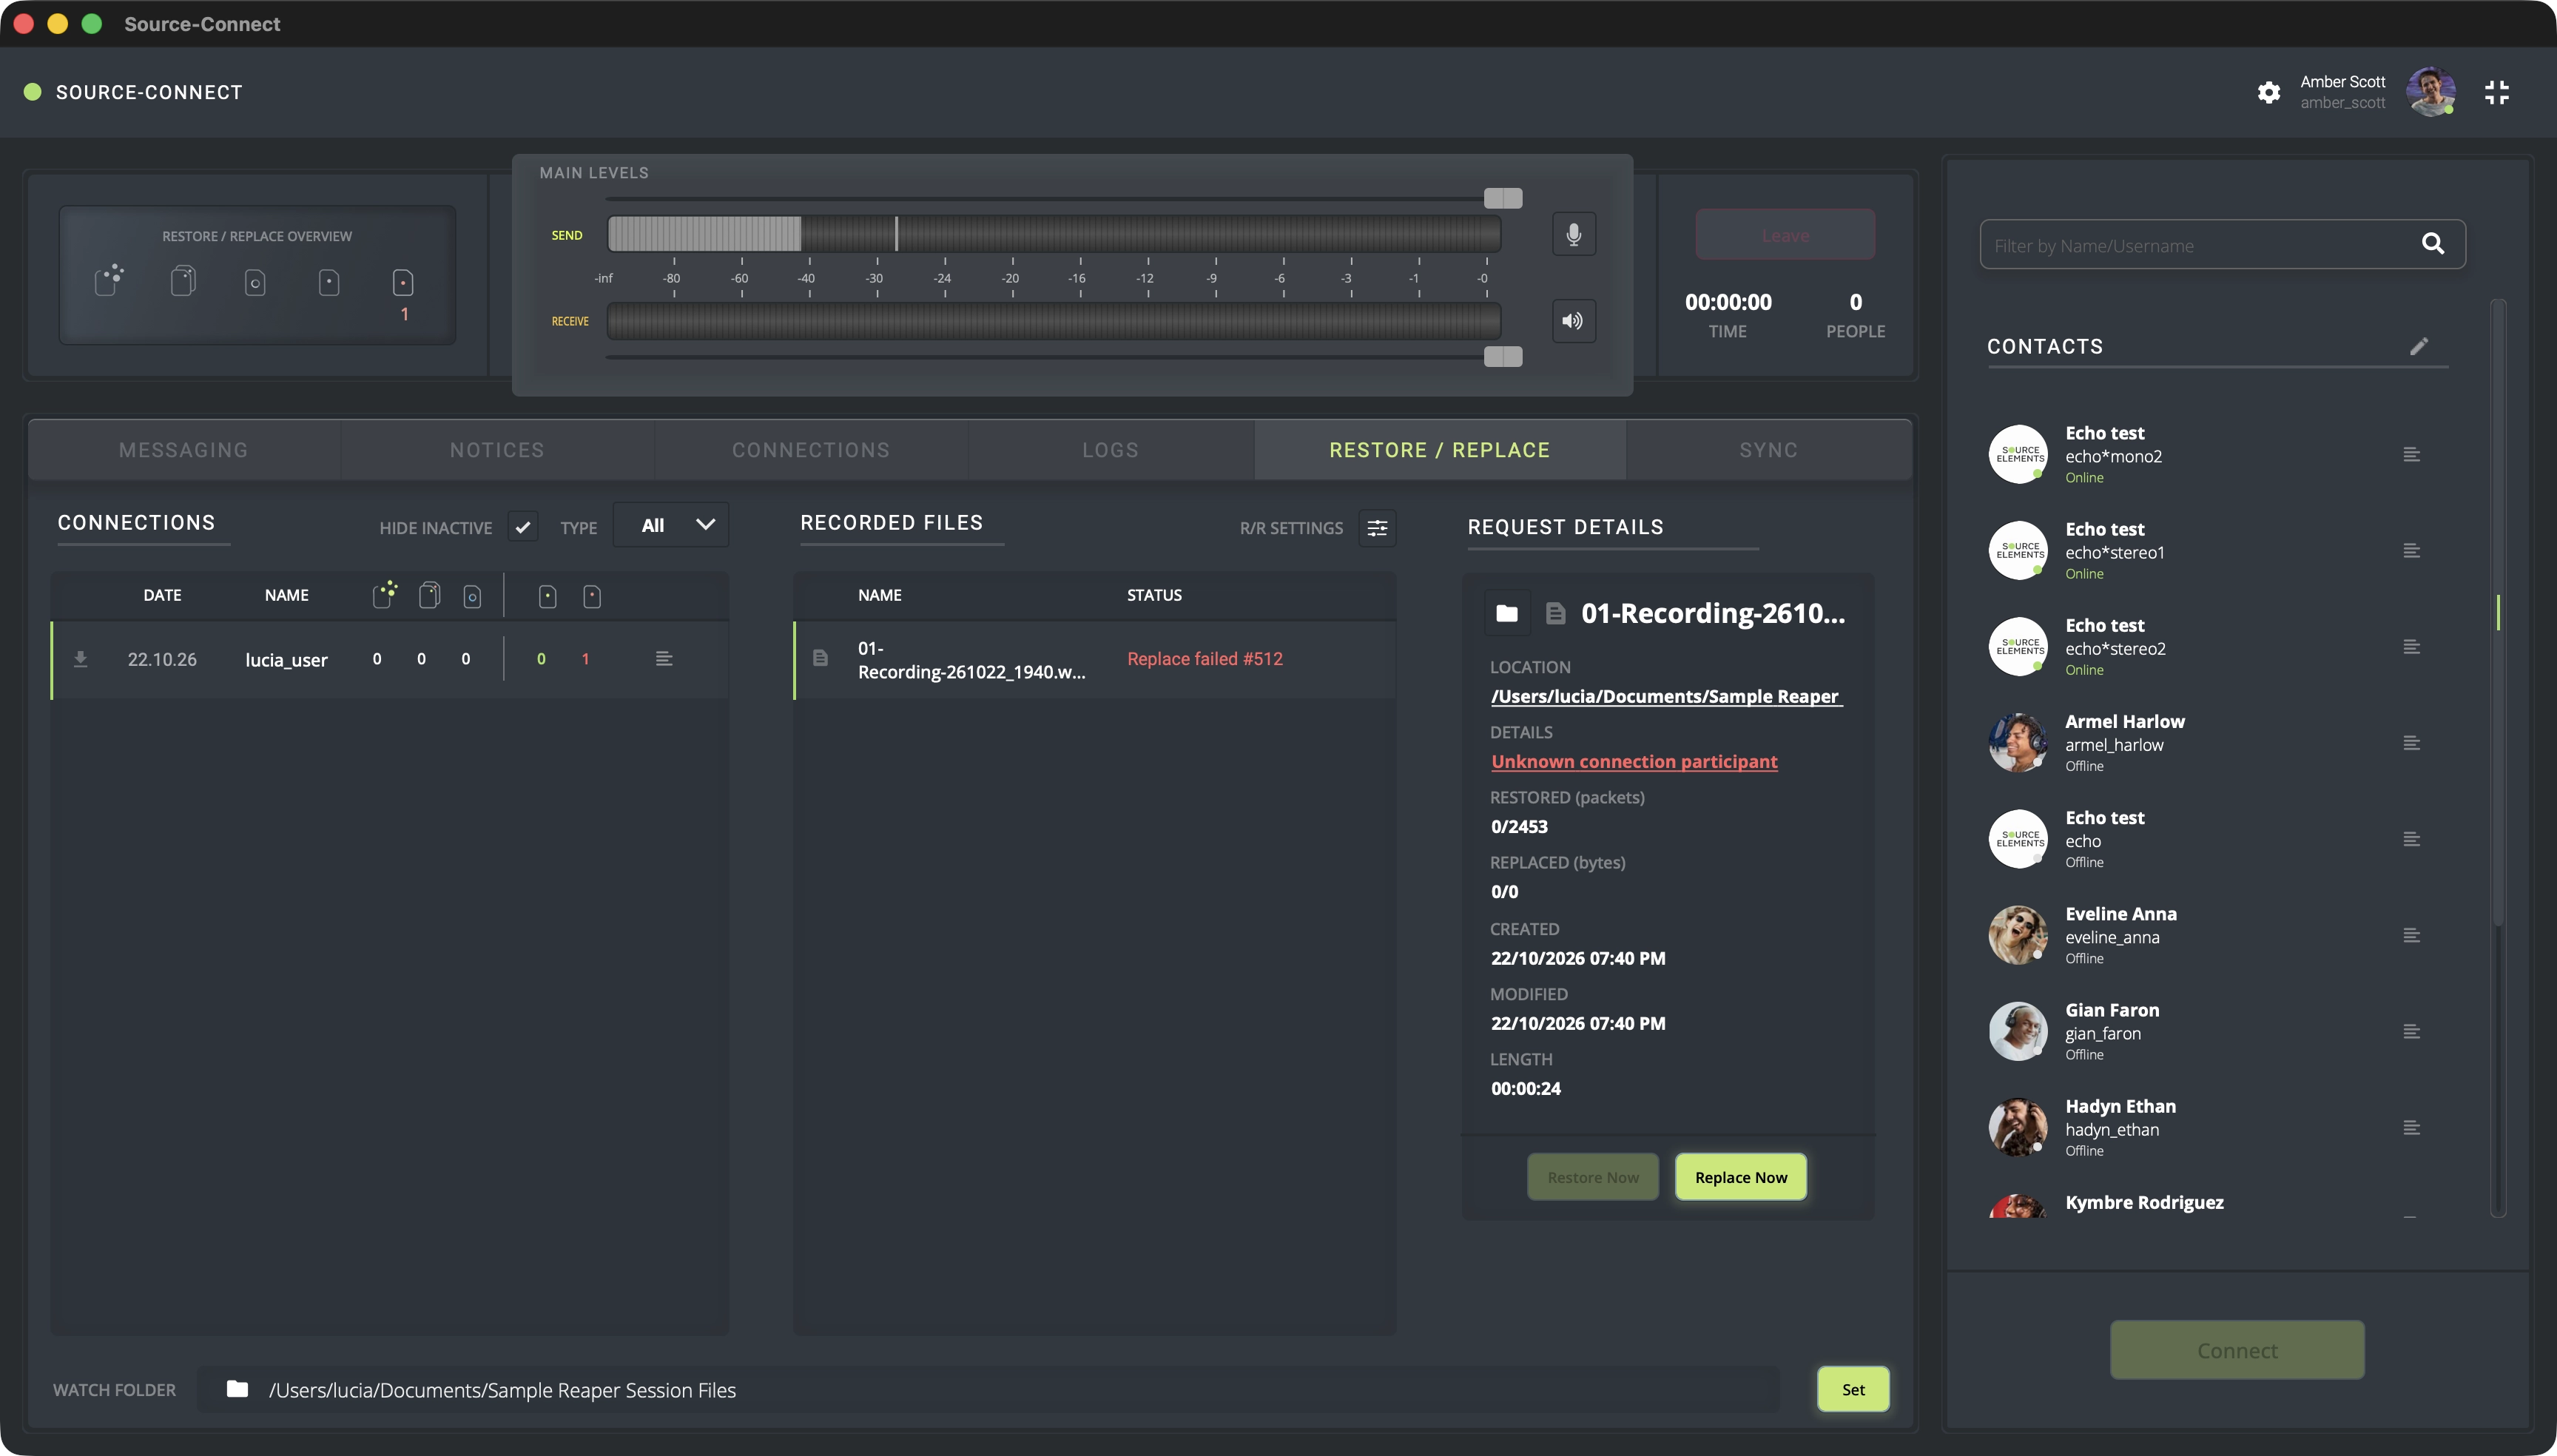Click the watch folder icon
The image size is (2557, 1456).
tap(237, 1389)
